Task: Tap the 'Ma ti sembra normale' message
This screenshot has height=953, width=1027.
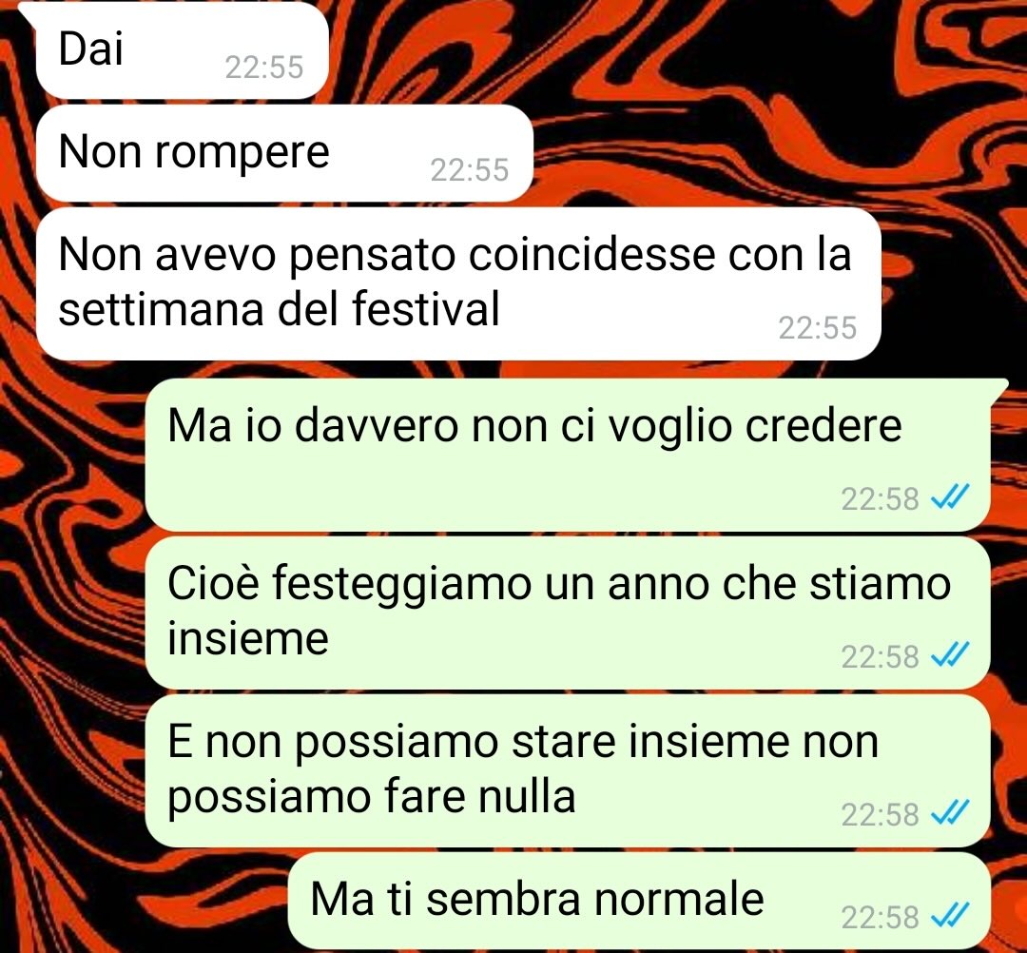Action: pyautogui.click(x=639, y=903)
